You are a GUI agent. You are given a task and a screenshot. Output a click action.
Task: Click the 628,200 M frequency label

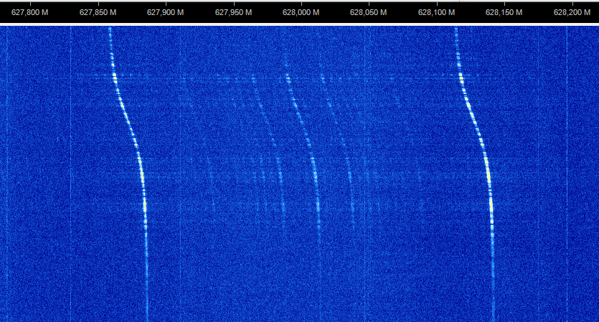572,13
